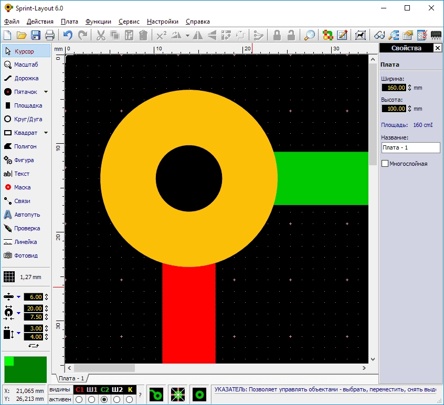Open the pad size presets dropdown

(x=19, y=313)
